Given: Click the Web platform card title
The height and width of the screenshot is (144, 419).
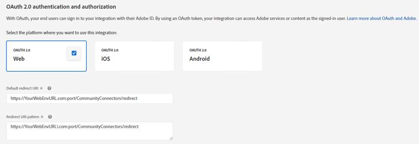Looking at the screenshot, I should click(19, 59).
